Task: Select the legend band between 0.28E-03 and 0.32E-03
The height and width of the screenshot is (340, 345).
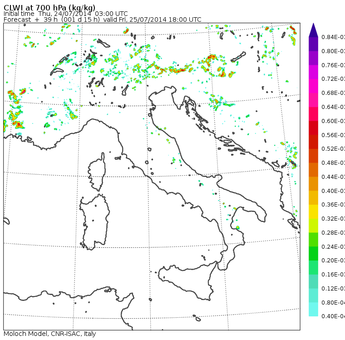Action: [313, 226]
